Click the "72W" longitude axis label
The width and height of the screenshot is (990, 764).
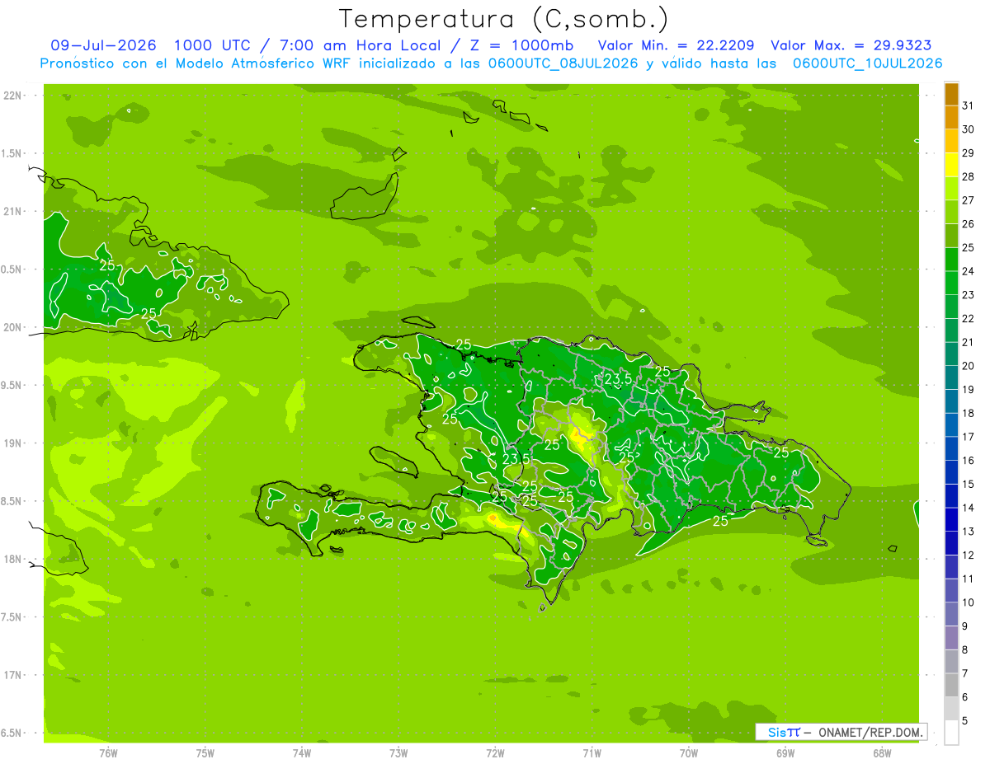(496, 752)
